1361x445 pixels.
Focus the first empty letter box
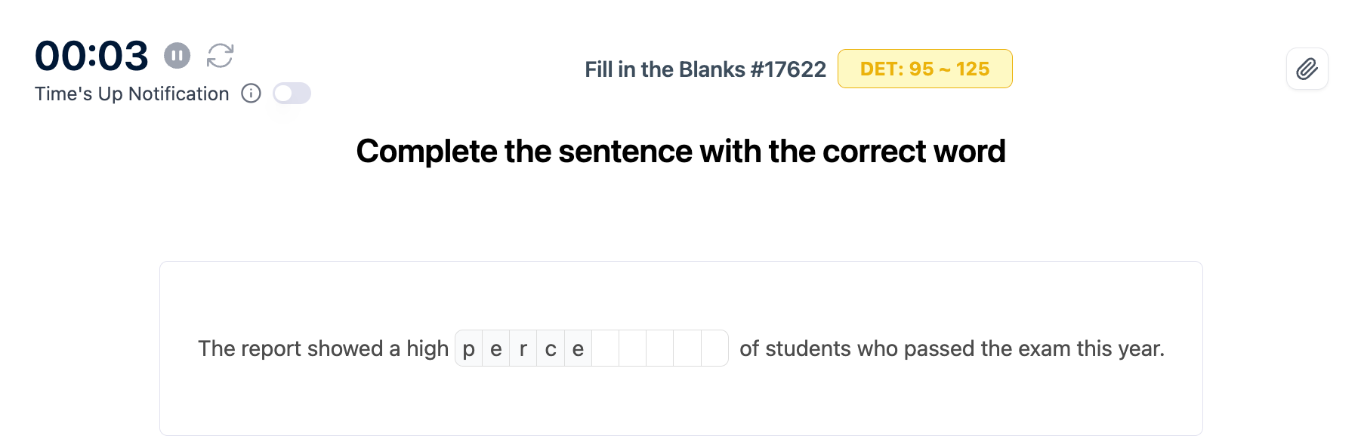(x=605, y=348)
